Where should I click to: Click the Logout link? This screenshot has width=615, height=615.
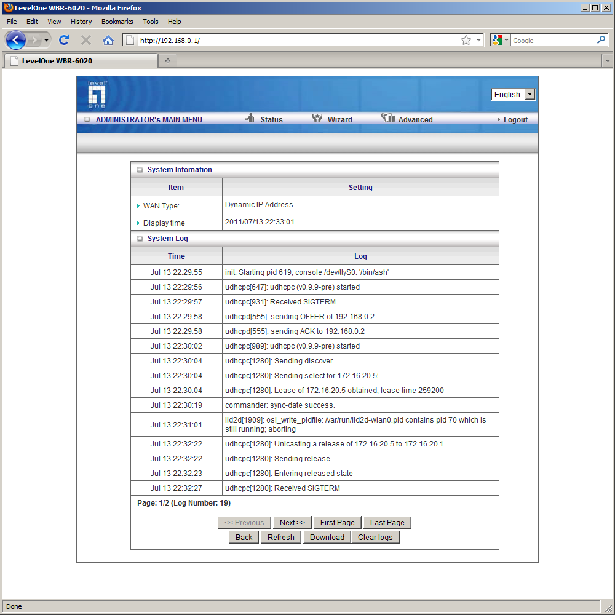515,120
